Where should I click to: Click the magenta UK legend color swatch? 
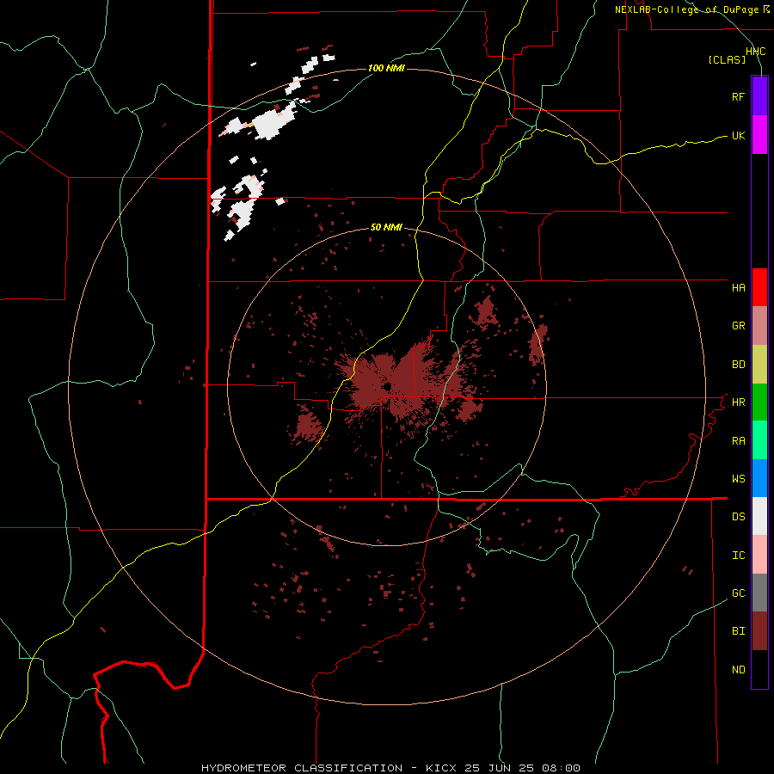(x=759, y=135)
